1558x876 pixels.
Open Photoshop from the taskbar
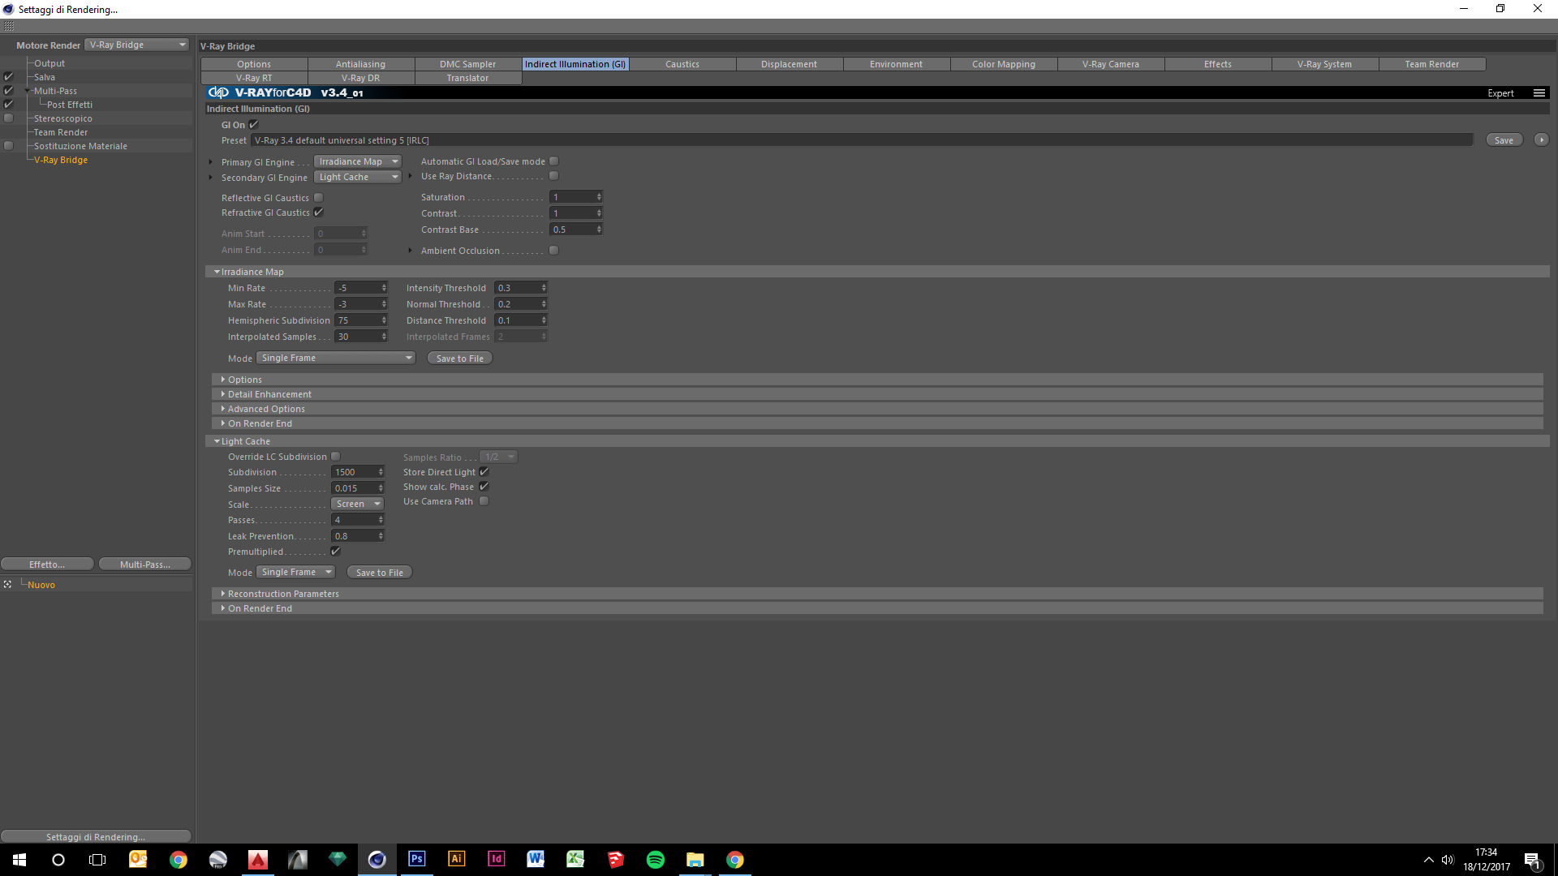416,859
